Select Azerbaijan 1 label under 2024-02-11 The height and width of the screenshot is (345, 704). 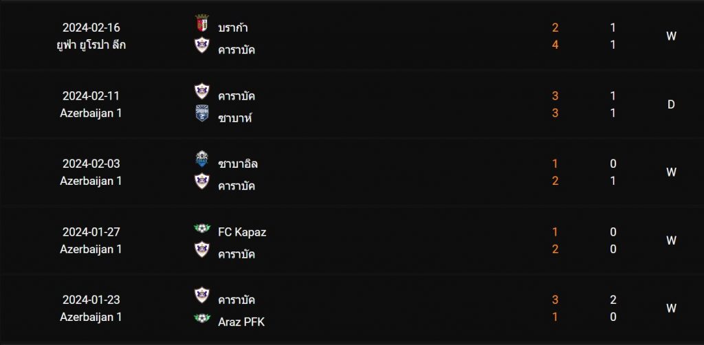(x=91, y=113)
